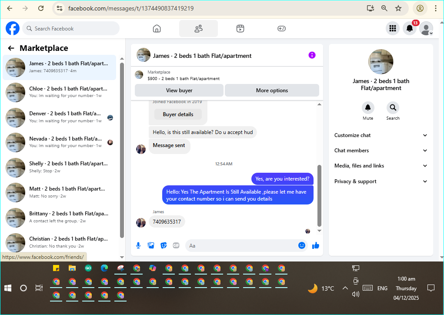Open the $900 Marketplace listing link
The image size is (444, 315).
point(184,78)
